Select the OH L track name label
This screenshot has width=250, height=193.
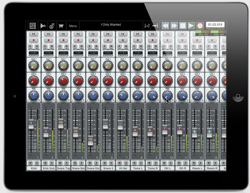[167, 168]
